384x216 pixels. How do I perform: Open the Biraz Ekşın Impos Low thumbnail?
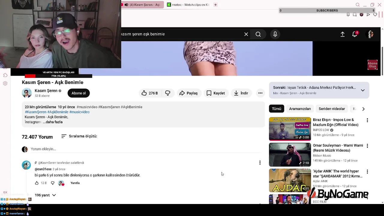290,129
